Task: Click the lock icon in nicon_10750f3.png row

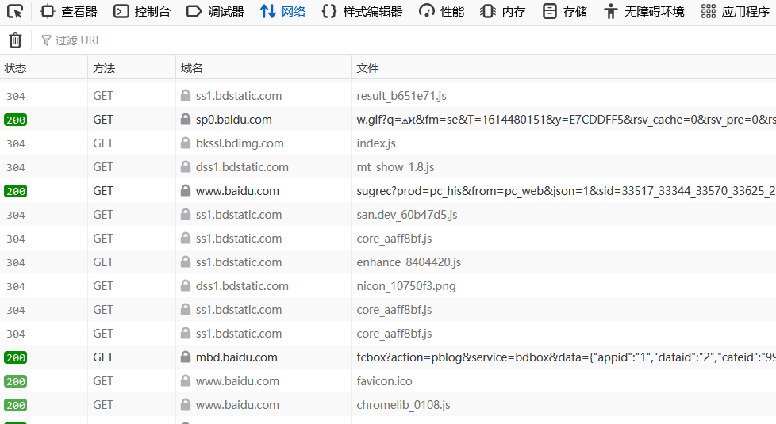Action: tap(186, 285)
